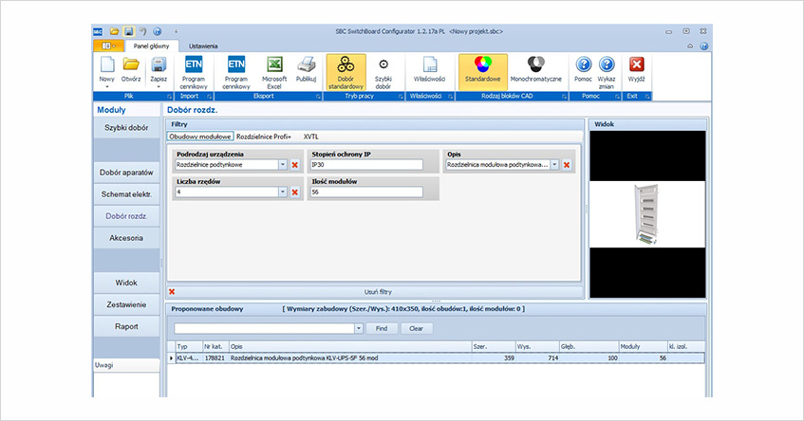Expand Opis dropdown arrow
The height and width of the screenshot is (421, 804).
click(x=554, y=165)
